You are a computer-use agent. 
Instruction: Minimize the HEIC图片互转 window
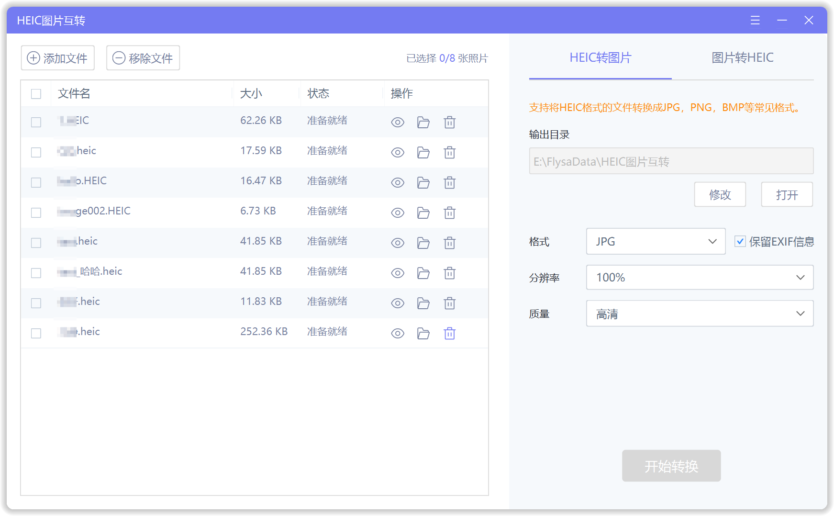(782, 20)
